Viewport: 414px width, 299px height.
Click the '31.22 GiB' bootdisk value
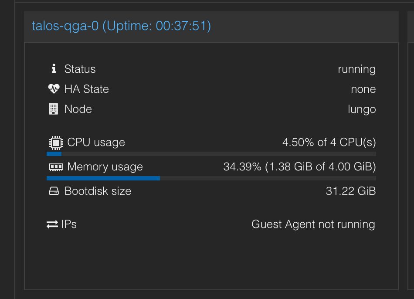[351, 191]
